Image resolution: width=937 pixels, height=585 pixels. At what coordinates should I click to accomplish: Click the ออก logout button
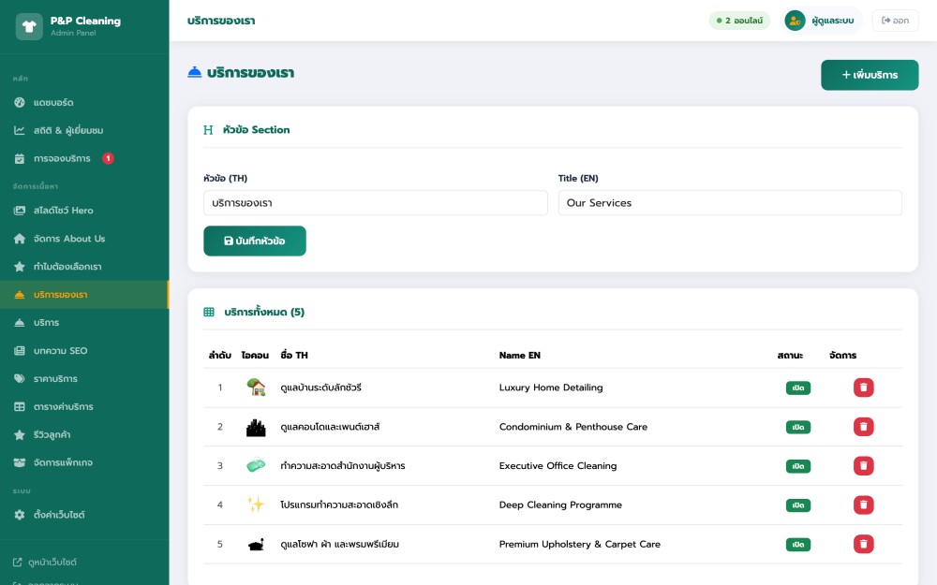point(895,21)
